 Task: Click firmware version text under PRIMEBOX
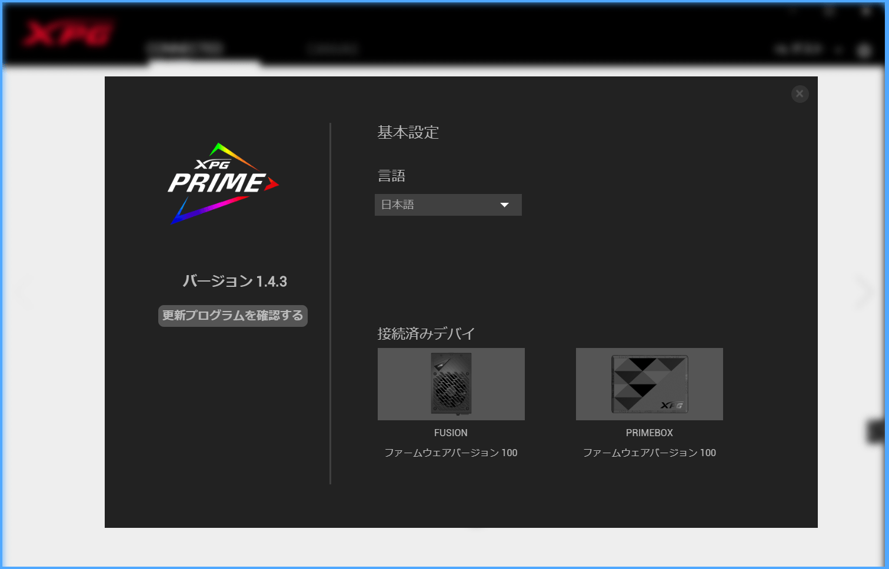coord(650,453)
